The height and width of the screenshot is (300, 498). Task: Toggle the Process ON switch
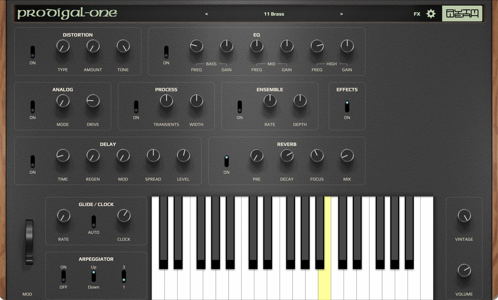[136, 106]
